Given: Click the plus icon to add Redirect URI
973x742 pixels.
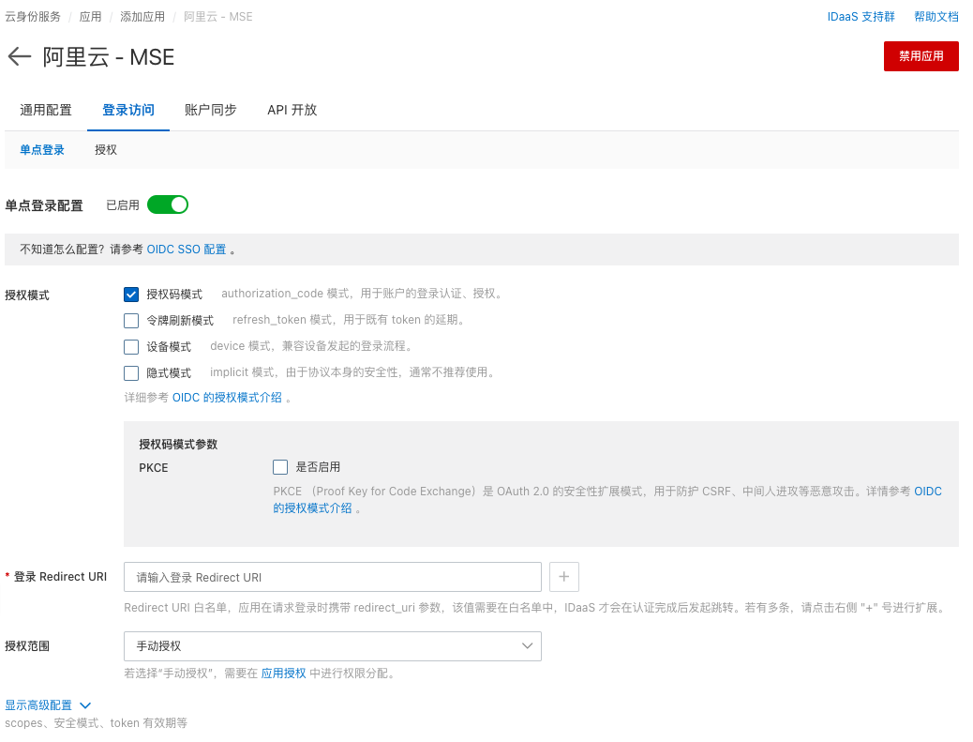Looking at the screenshot, I should pyautogui.click(x=563, y=577).
